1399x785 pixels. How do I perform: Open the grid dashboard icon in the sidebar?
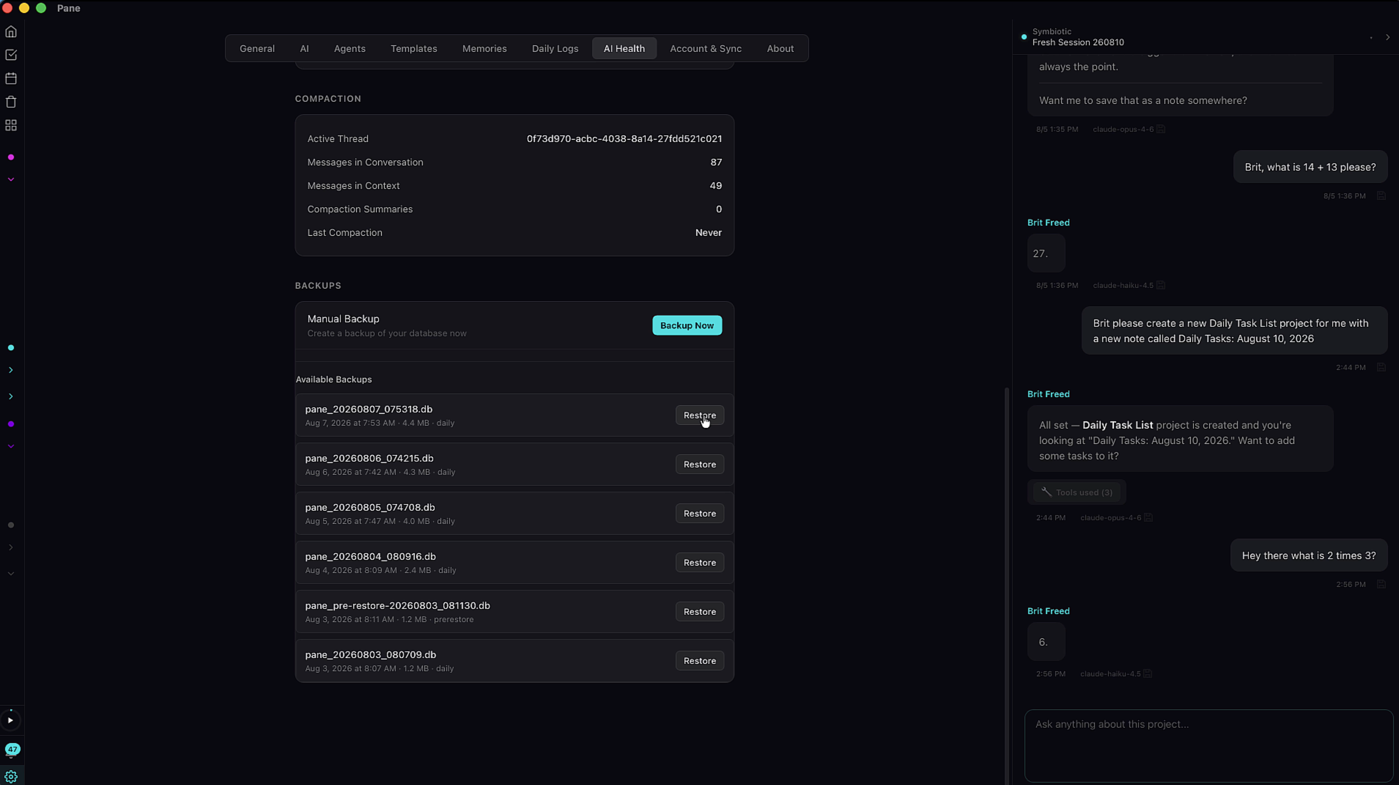(11, 125)
